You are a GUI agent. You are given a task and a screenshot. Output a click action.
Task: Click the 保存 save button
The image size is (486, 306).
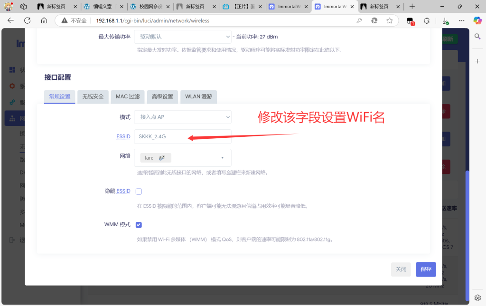pyautogui.click(x=426, y=269)
